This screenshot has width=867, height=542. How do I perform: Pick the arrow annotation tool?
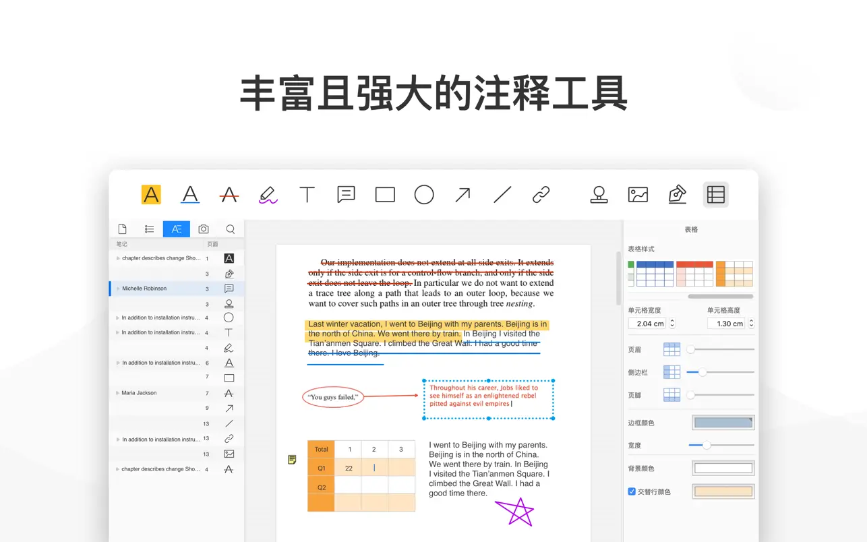pos(462,195)
